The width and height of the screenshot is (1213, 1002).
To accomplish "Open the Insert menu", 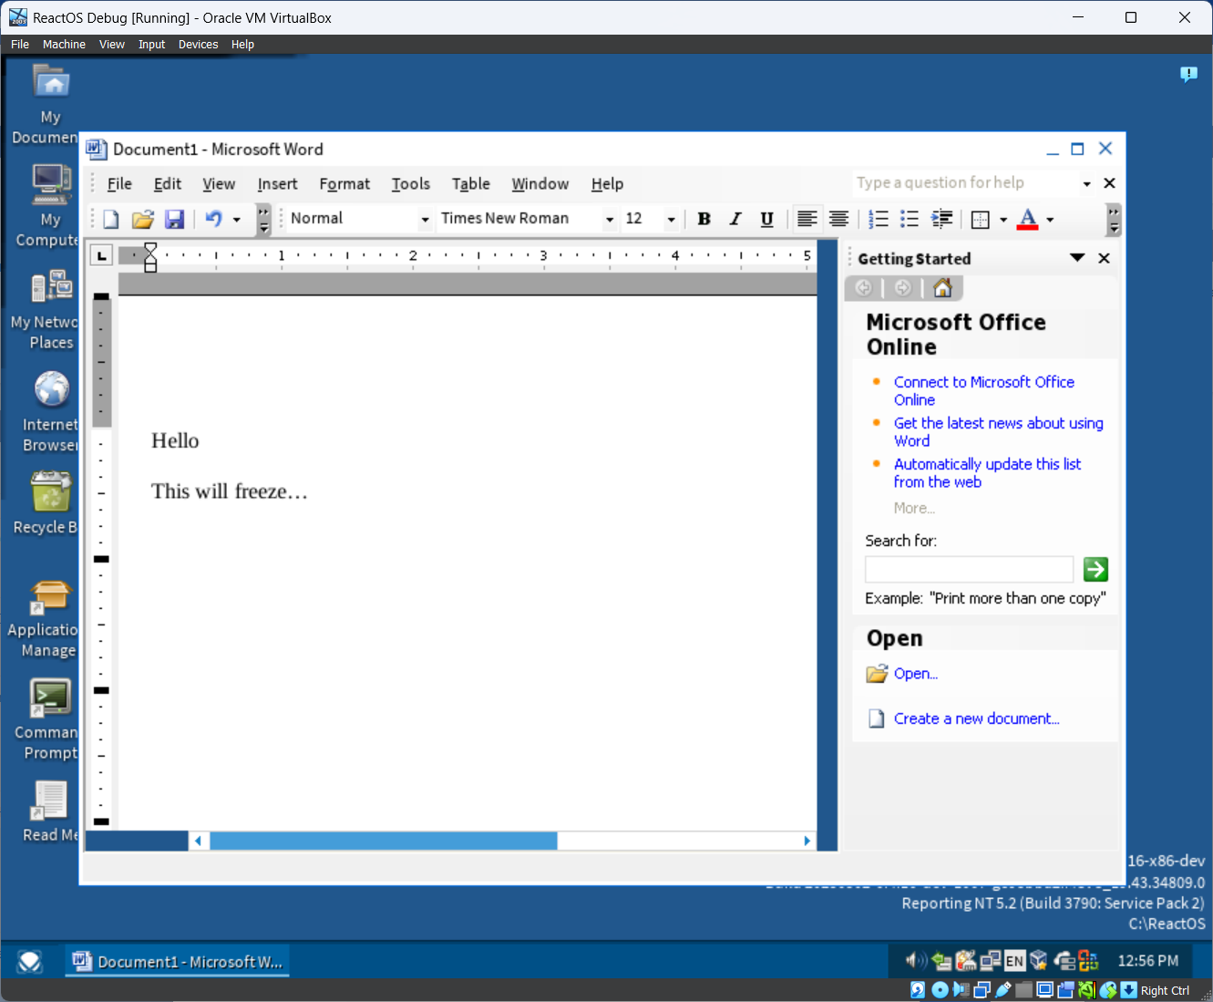I will pos(277,183).
